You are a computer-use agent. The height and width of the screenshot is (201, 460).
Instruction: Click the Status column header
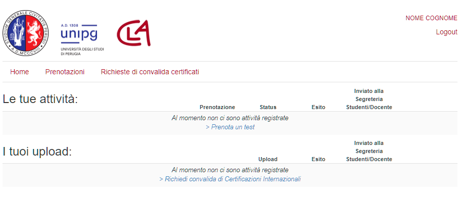(268, 107)
